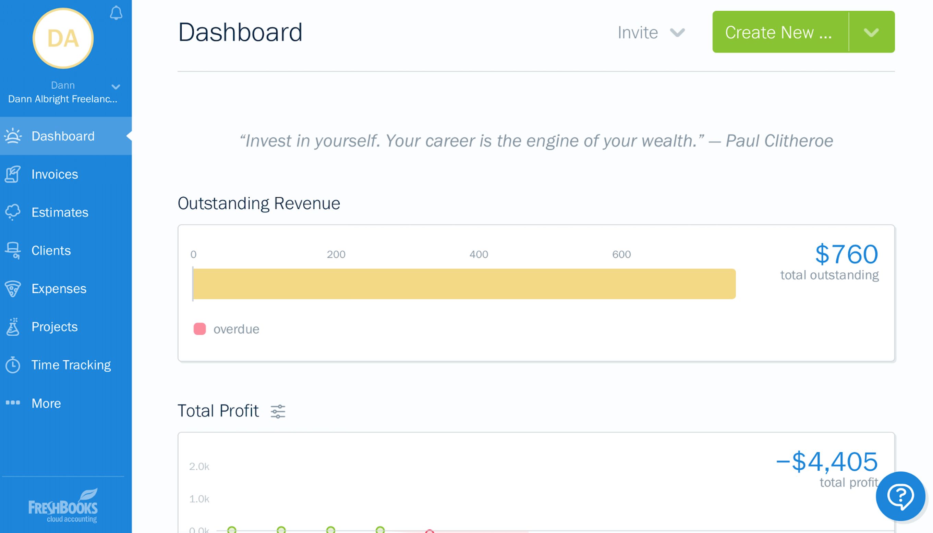Click the Projects flask icon
Screen dimensions: 933x533
(x=13, y=326)
